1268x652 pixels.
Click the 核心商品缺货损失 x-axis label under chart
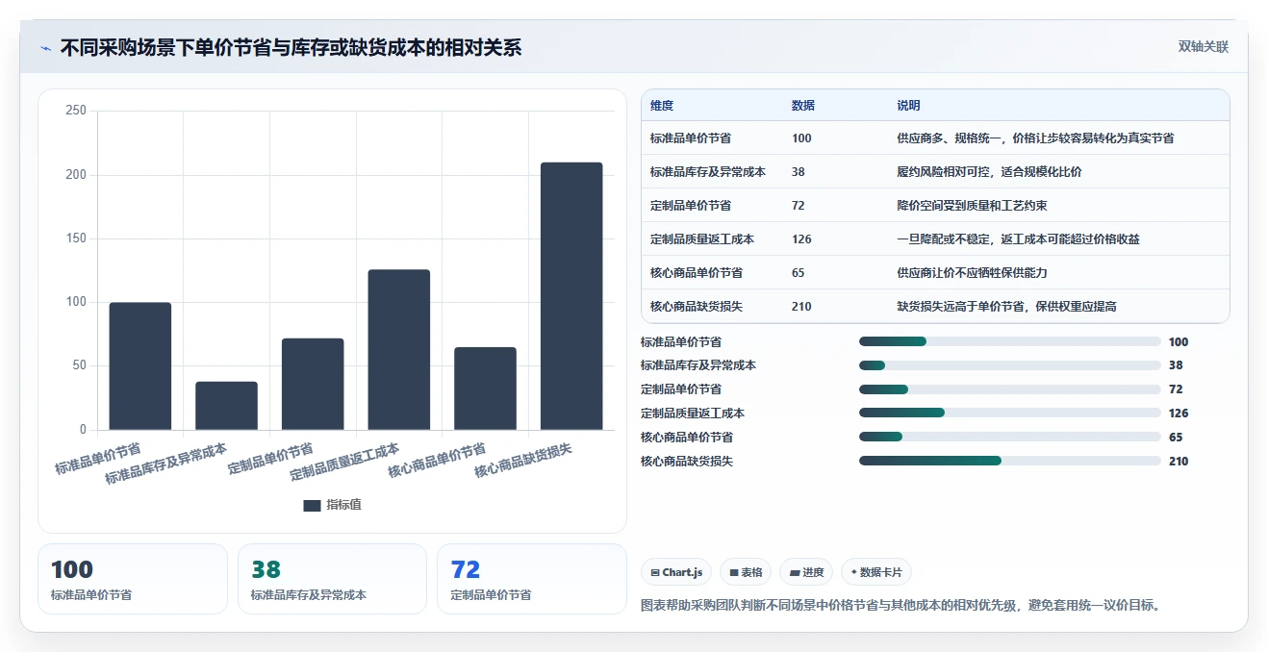coord(523,461)
